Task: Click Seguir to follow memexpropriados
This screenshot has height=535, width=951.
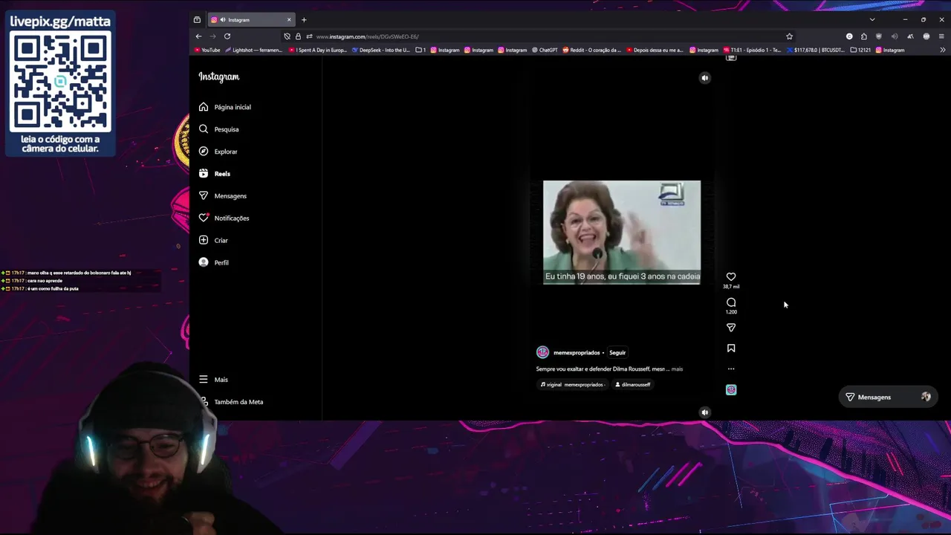Action: [x=617, y=353]
